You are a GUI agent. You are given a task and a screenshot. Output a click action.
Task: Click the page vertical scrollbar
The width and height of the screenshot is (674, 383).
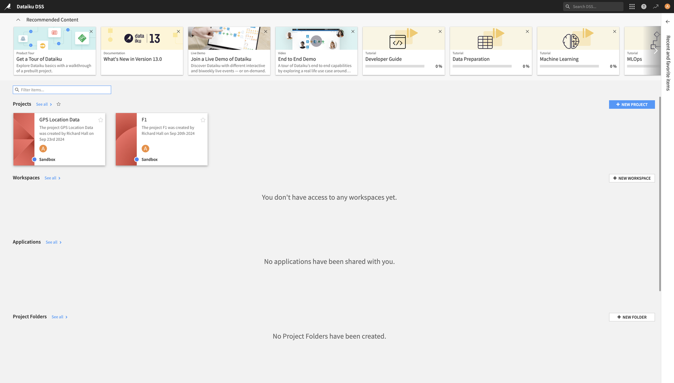[x=660, y=194]
